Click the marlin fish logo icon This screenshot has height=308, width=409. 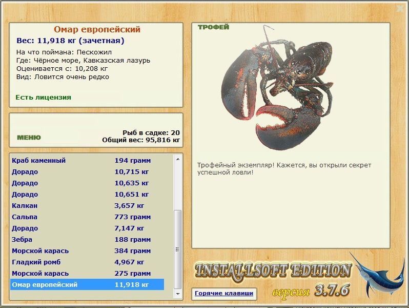click(x=377, y=275)
